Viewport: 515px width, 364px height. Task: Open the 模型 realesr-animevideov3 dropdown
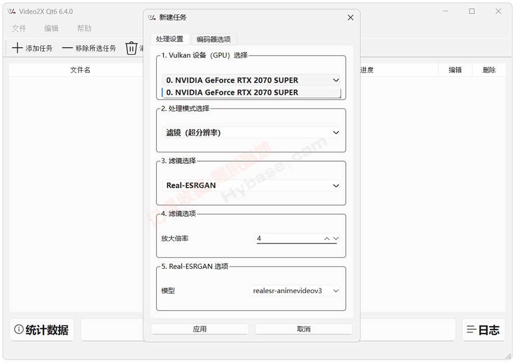point(294,291)
